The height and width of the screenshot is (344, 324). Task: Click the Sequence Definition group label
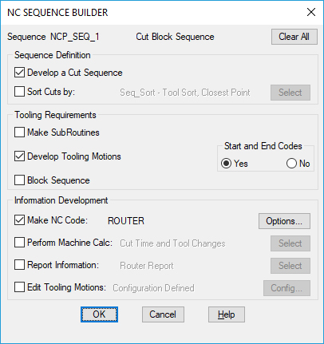(53, 55)
